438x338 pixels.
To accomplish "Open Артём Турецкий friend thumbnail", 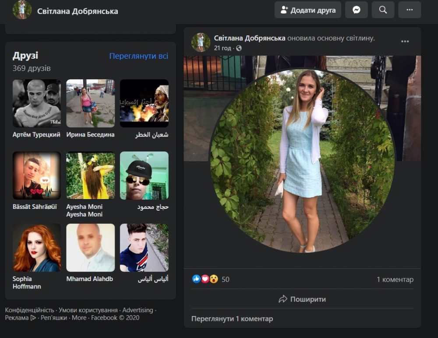I will coord(37,103).
